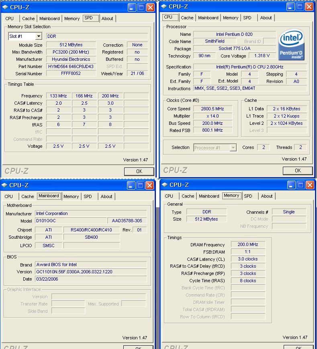This screenshot has height=349, width=317.
Task: Click the PC3200 (200 MHz) bandwidth field
Action: coord(71,52)
